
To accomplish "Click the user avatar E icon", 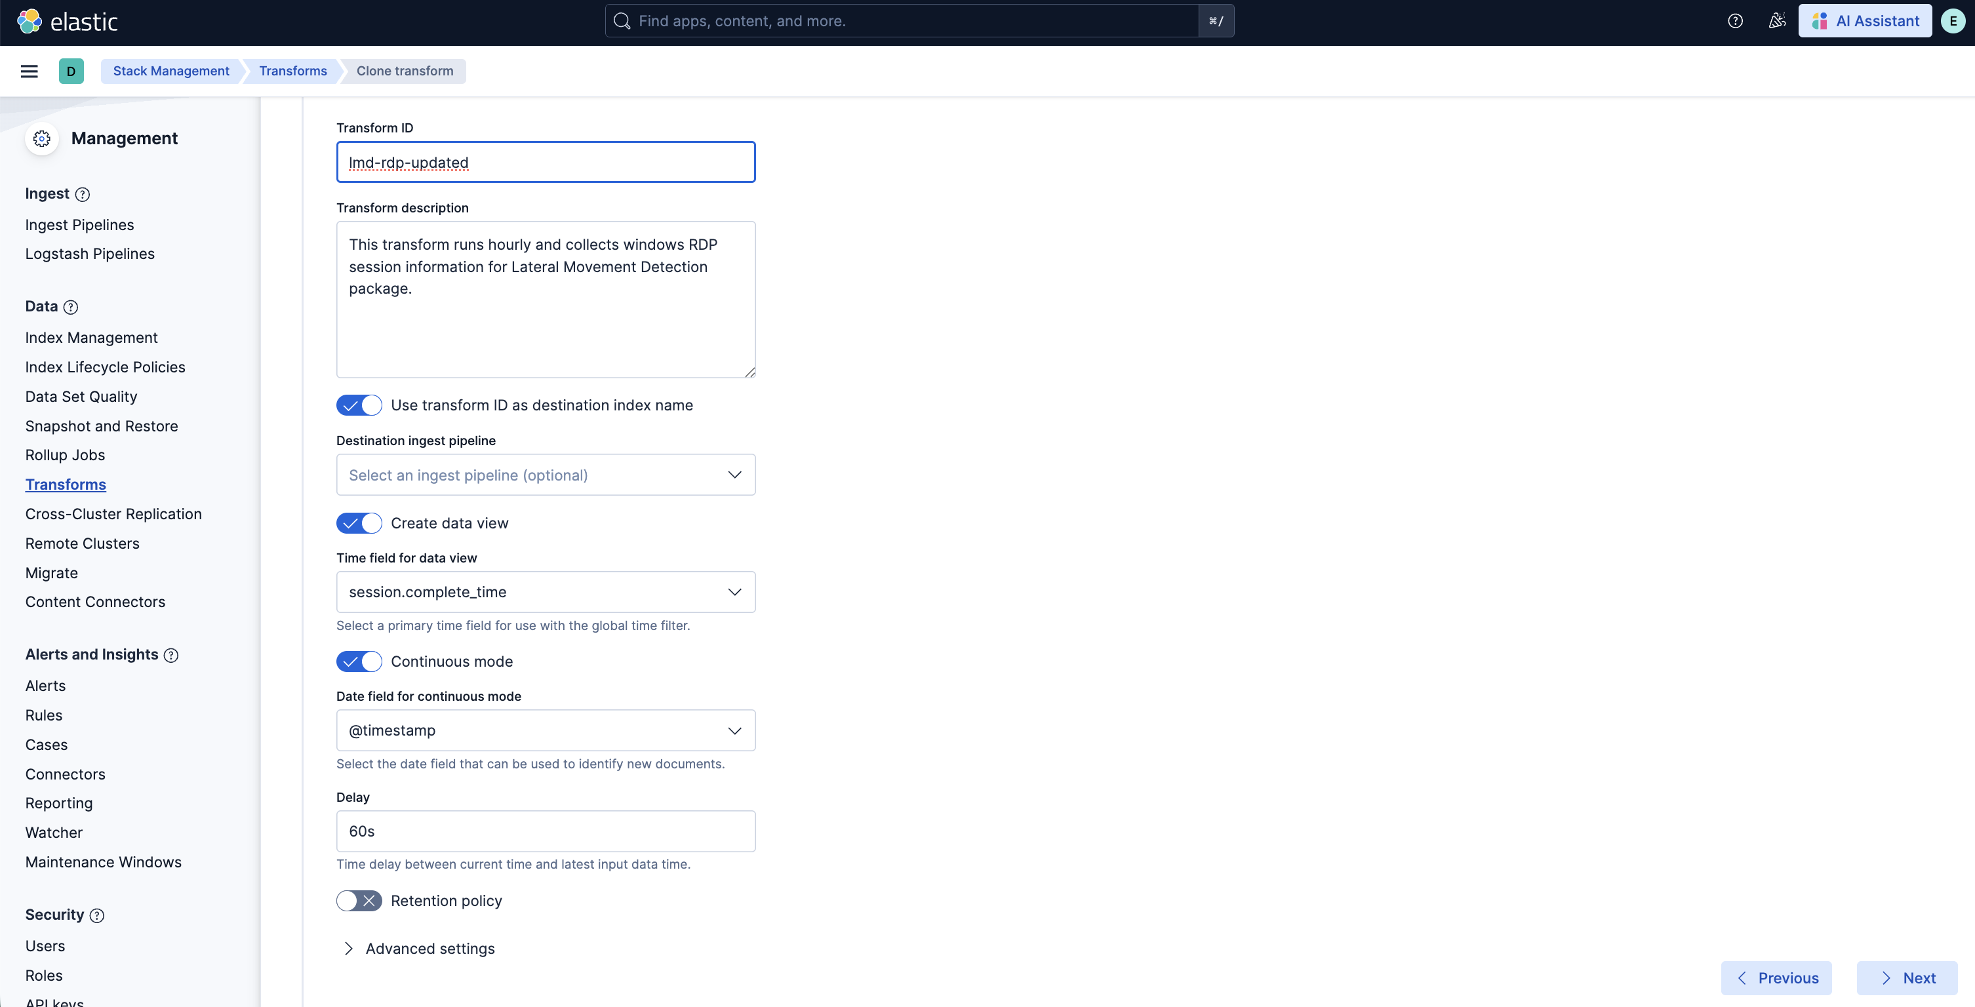I will (x=1952, y=22).
